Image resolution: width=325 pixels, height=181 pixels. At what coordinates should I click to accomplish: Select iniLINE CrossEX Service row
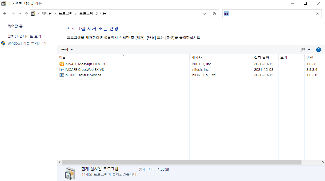click(x=191, y=75)
